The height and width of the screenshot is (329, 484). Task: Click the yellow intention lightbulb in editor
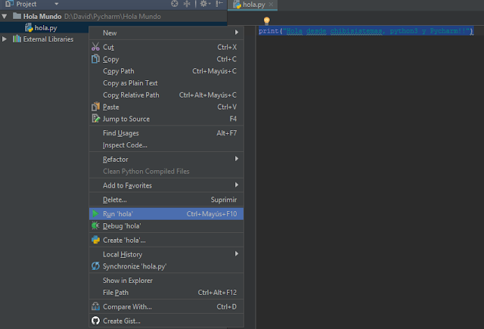coord(266,21)
